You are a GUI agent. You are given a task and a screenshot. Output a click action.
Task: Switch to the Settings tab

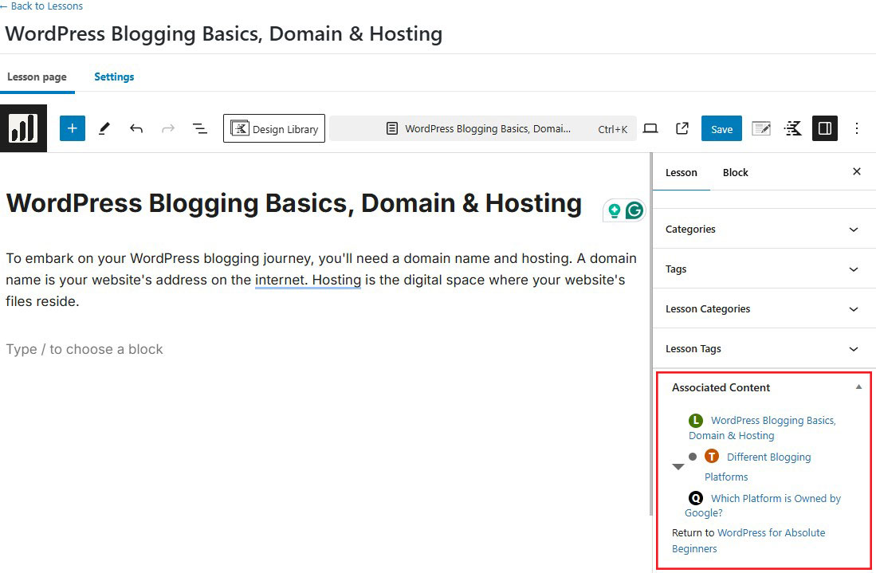(x=114, y=77)
